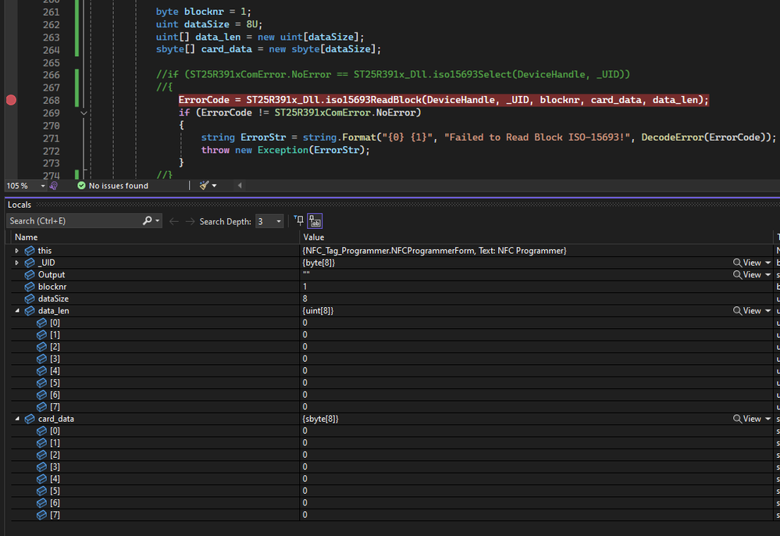Viewport: 780px width, 536px height.
Task: Click the Name column header
Action: click(26, 238)
